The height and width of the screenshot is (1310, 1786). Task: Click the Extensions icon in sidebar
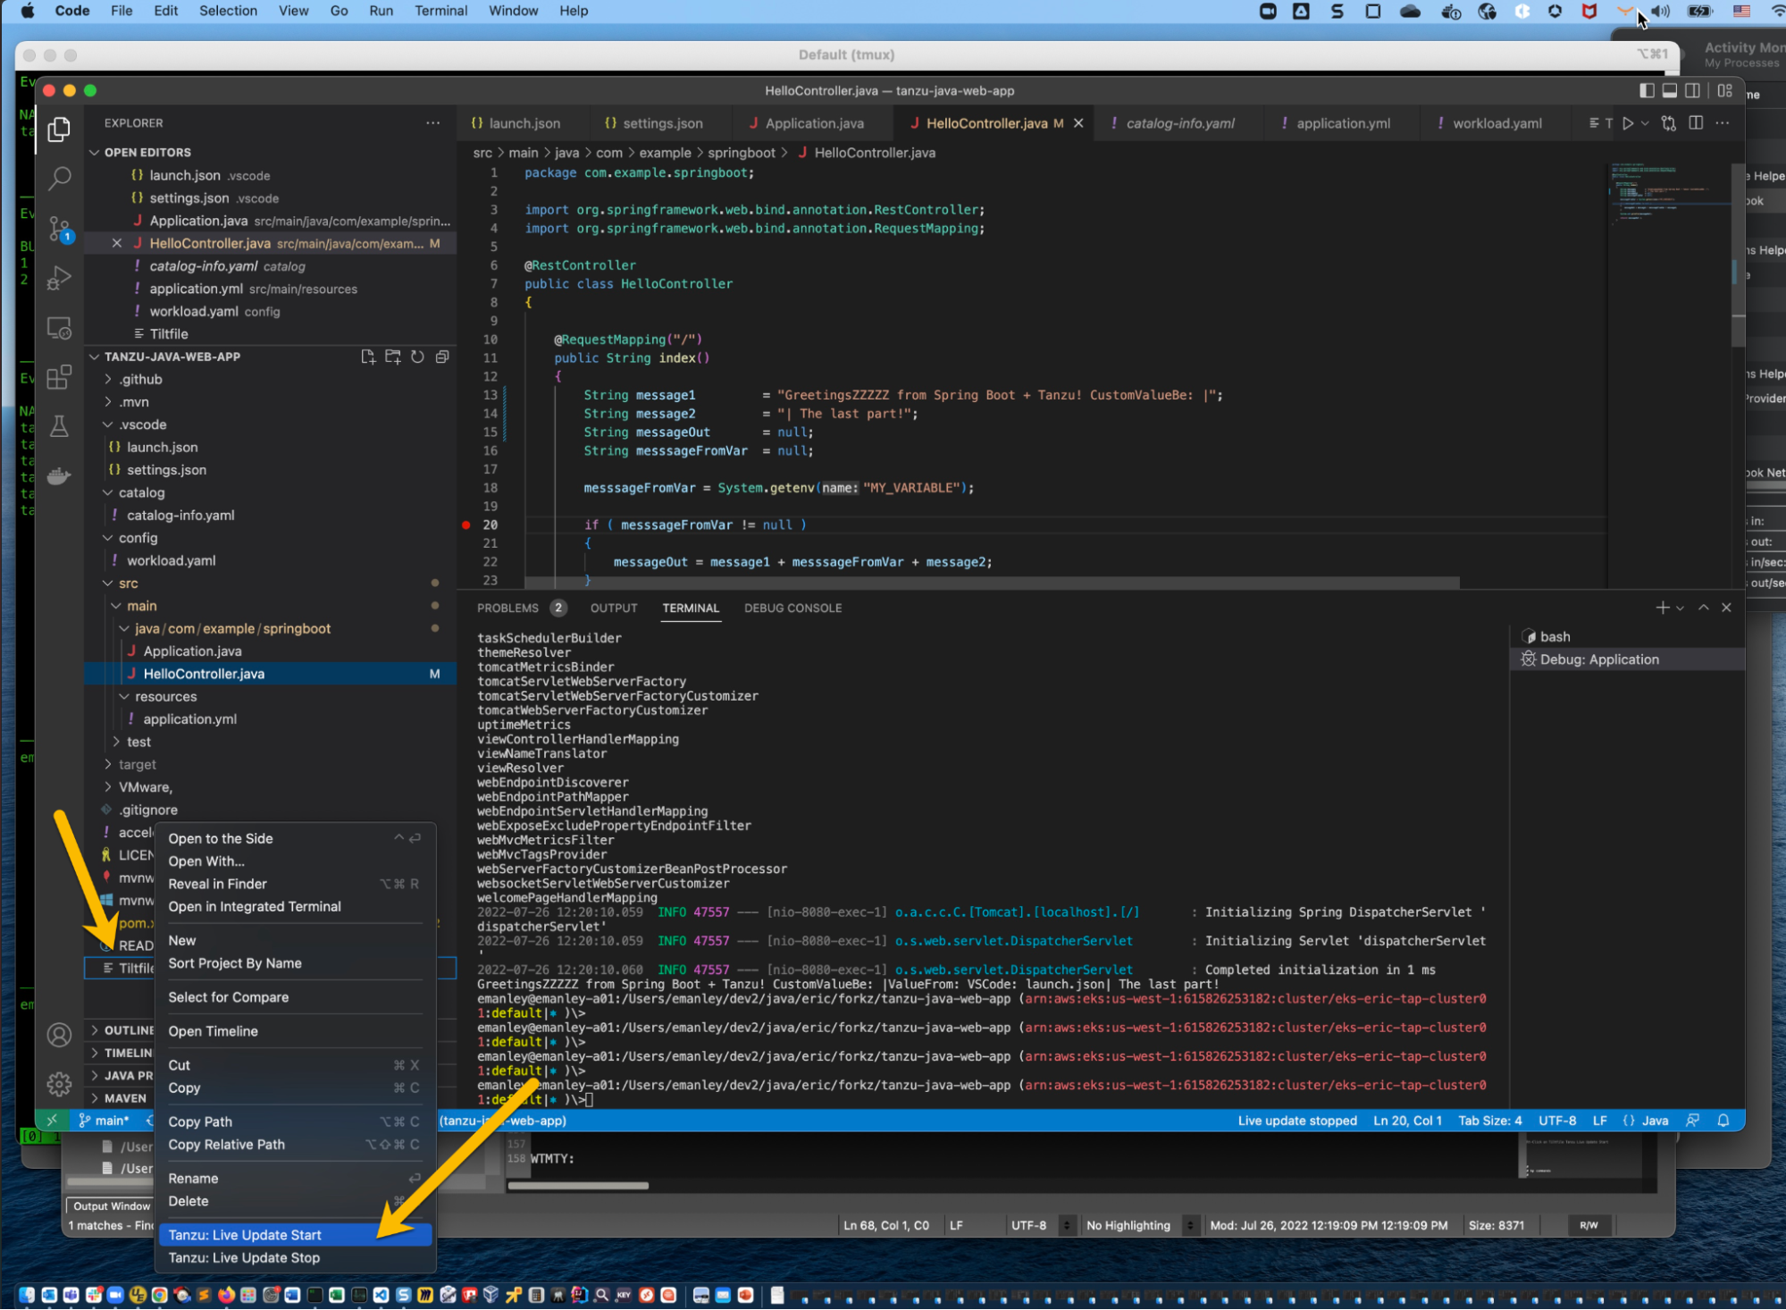(58, 377)
